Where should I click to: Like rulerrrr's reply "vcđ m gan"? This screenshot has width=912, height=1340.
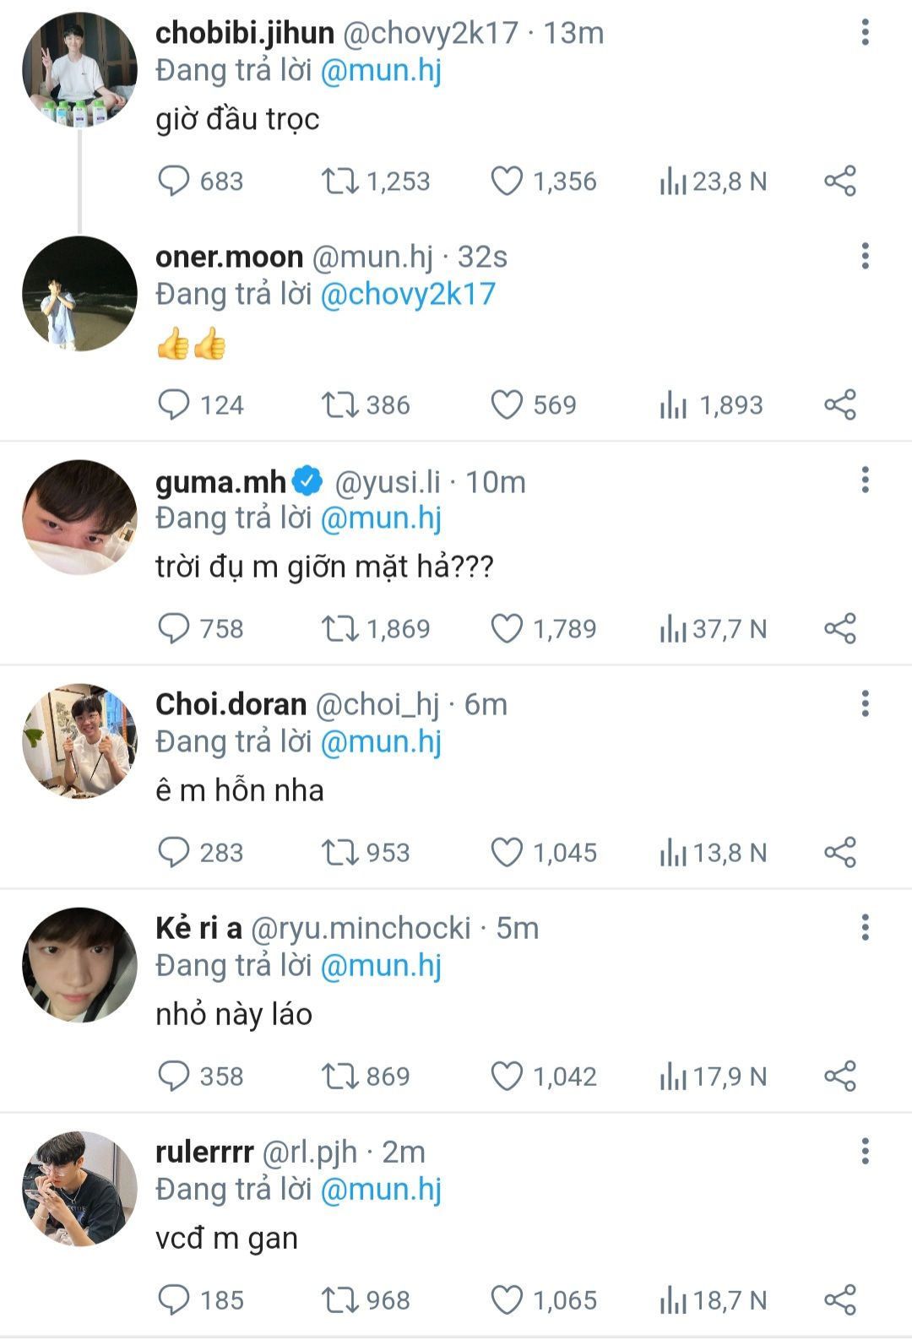pos(507,1300)
